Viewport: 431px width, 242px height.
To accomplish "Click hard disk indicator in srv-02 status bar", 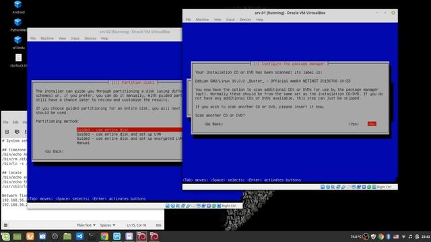I will tap(168, 206).
